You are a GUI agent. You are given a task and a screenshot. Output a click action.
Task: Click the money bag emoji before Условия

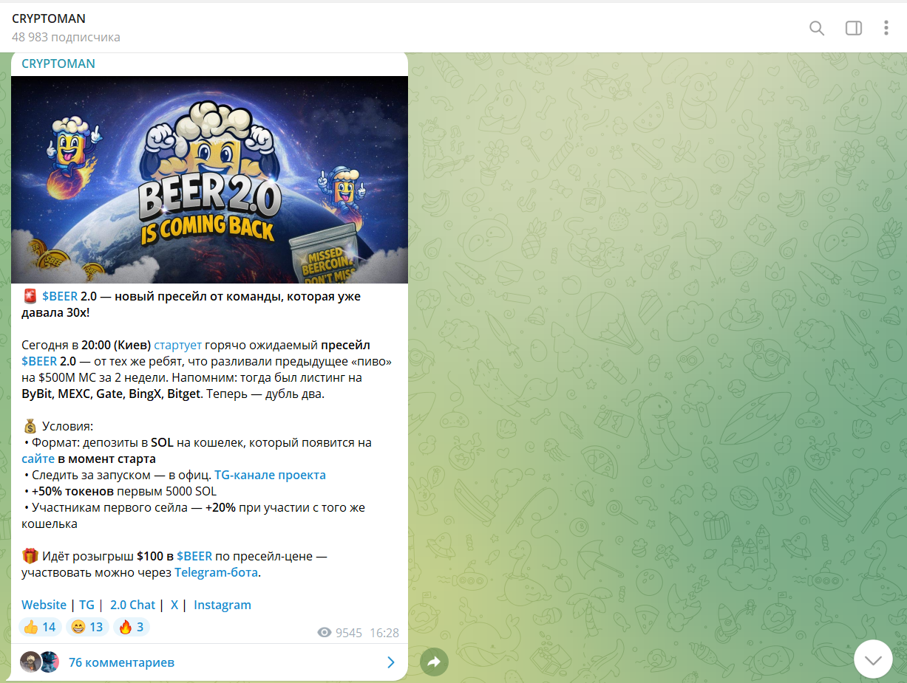[x=30, y=426]
